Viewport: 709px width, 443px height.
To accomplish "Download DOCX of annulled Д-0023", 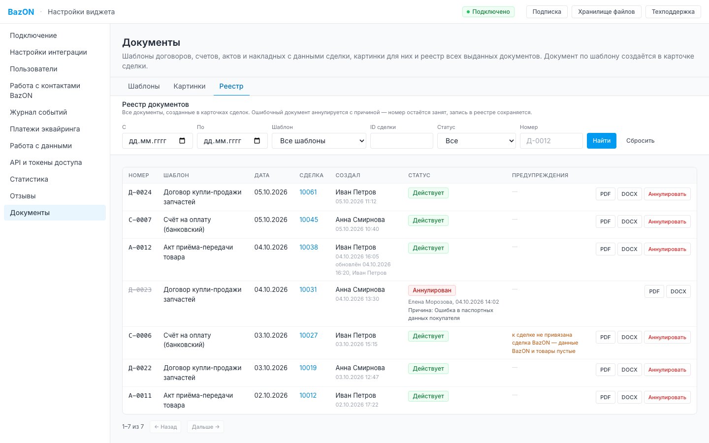I will (678, 291).
